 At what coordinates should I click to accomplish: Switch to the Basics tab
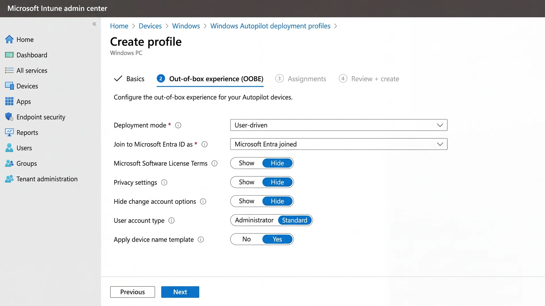click(129, 79)
